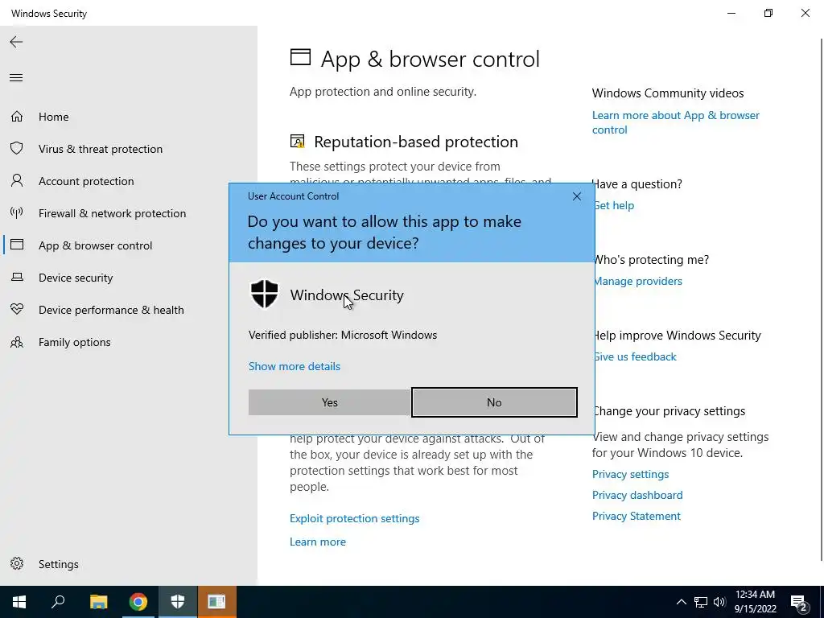
Task: Click the Get help link
Action: click(614, 205)
